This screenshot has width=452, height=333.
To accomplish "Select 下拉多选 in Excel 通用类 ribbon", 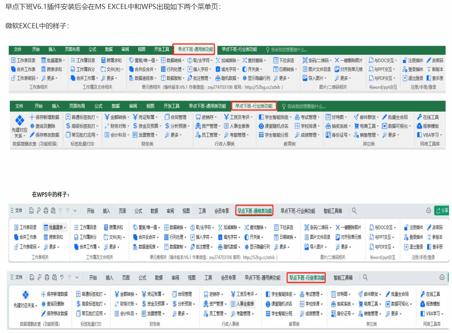I will 283,60.
